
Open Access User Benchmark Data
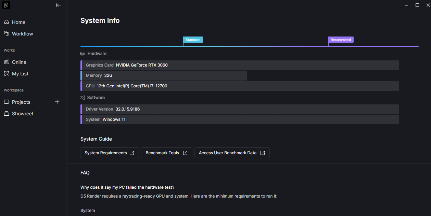pos(232,153)
